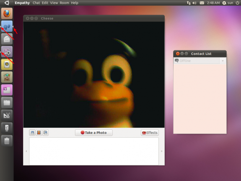
Task: Open the Offline status dropdown
Action: [200, 61]
